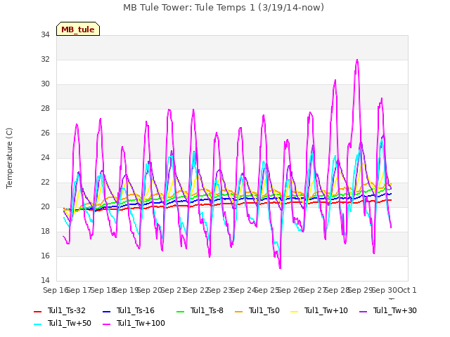
Task: Click the magenta Tul1_Tw+100 legend swatch
Action: tap(106, 324)
